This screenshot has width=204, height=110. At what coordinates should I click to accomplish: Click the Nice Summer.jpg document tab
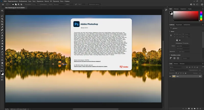[15, 8]
